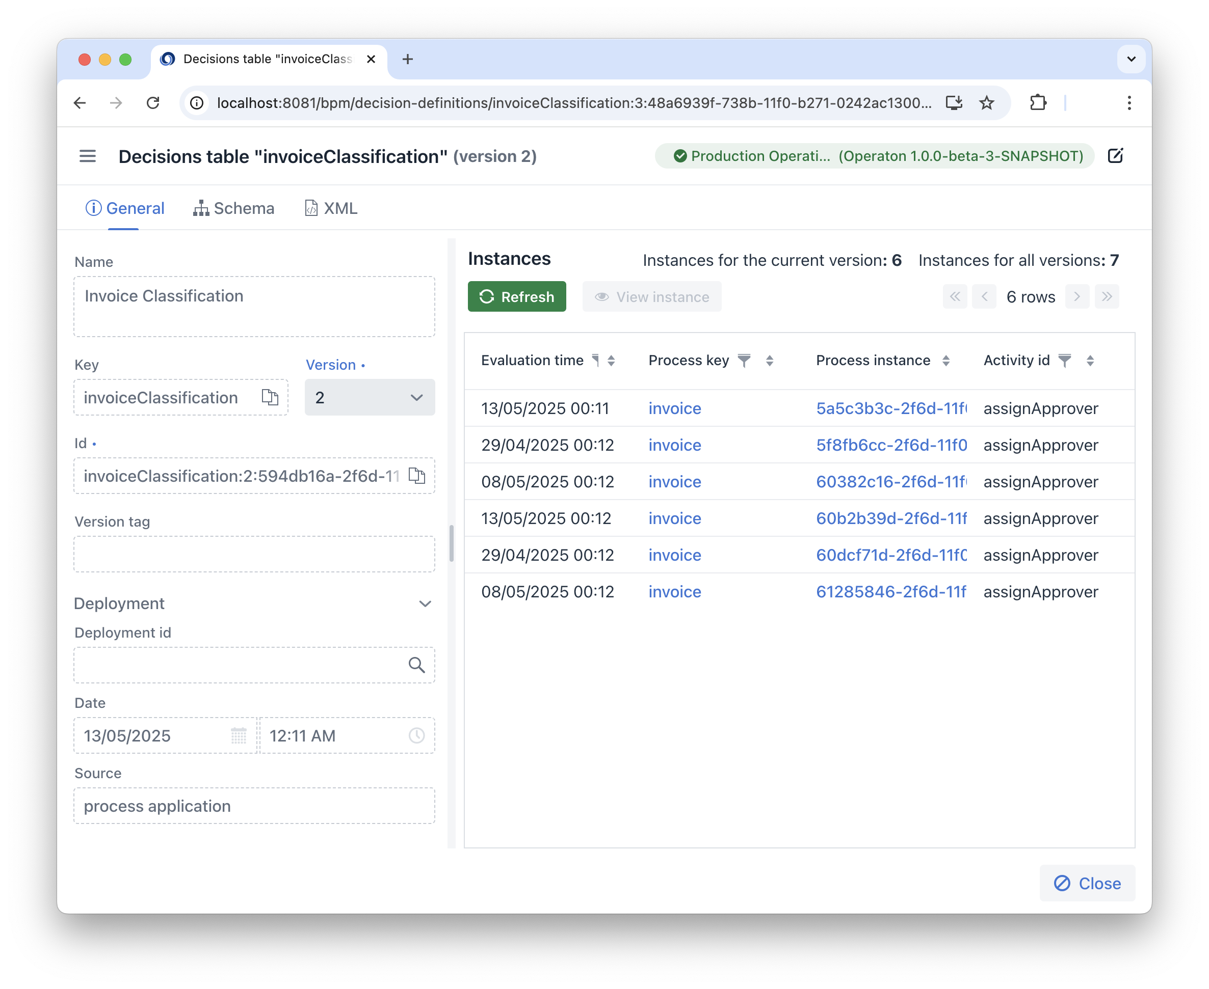Open the hamburger navigation menu

[87, 156]
